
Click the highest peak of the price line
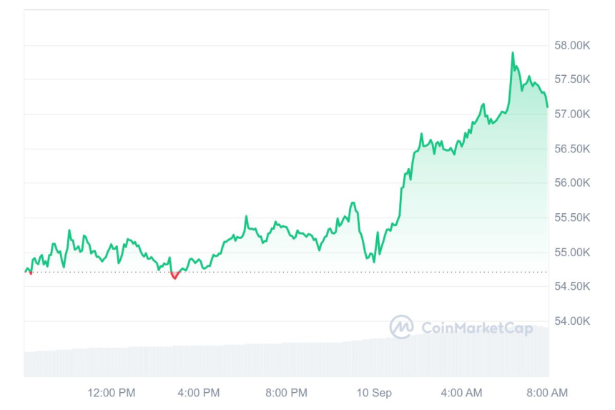pos(513,53)
